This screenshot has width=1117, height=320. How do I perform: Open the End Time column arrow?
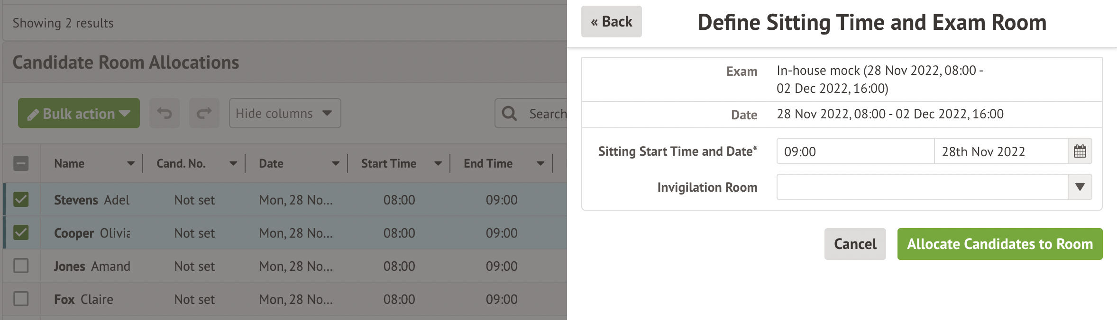pos(540,164)
